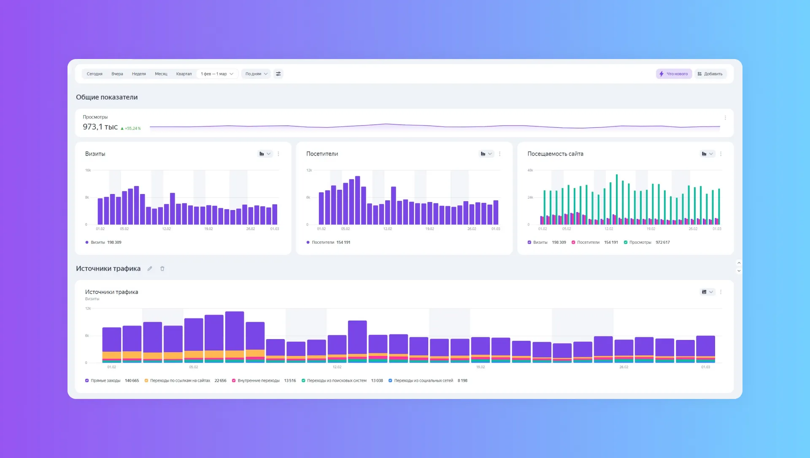Screen dimensions: 810x458
Task: Select the Квартал period tab
Action: [184, 74]
